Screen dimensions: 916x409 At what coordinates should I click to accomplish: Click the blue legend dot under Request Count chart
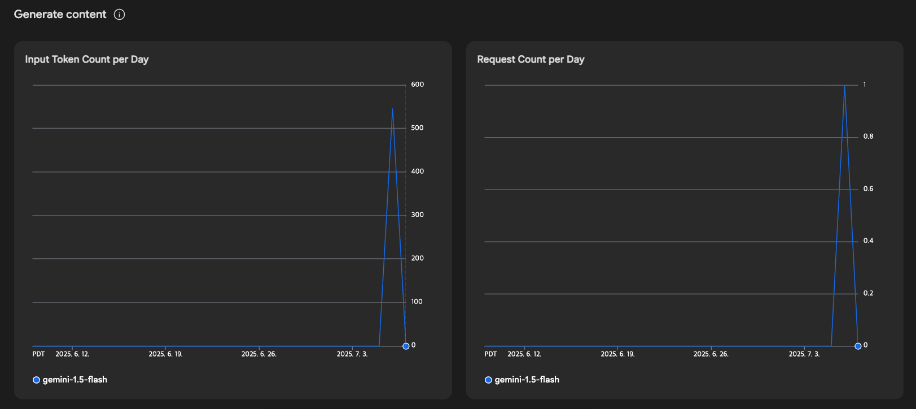(x=488, y=380)
